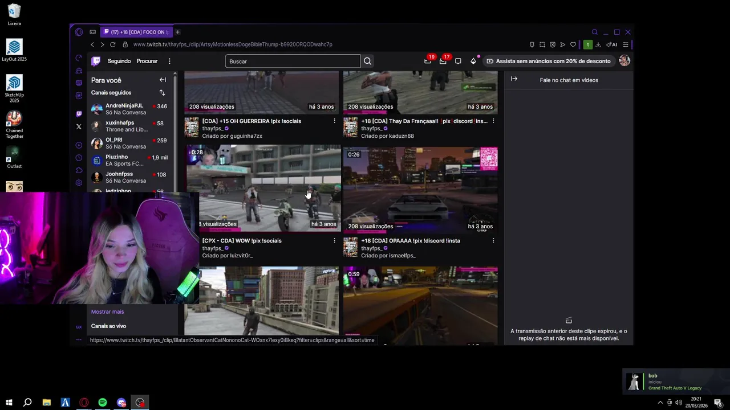Screen dimensions: 730x410
Task: Open File Explorer from taskbar
Action: [x=47, y=403]
